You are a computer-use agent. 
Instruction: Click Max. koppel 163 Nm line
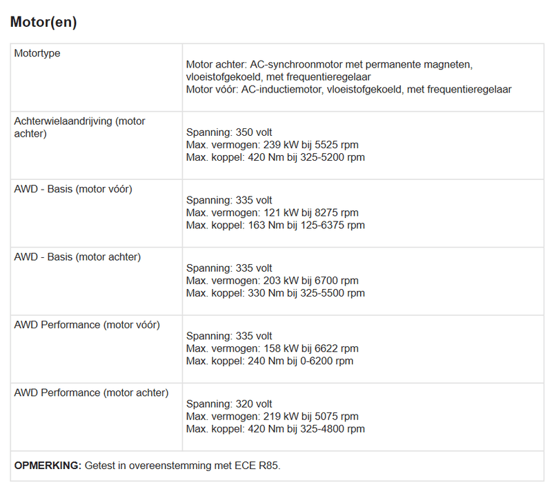point(275,225)
